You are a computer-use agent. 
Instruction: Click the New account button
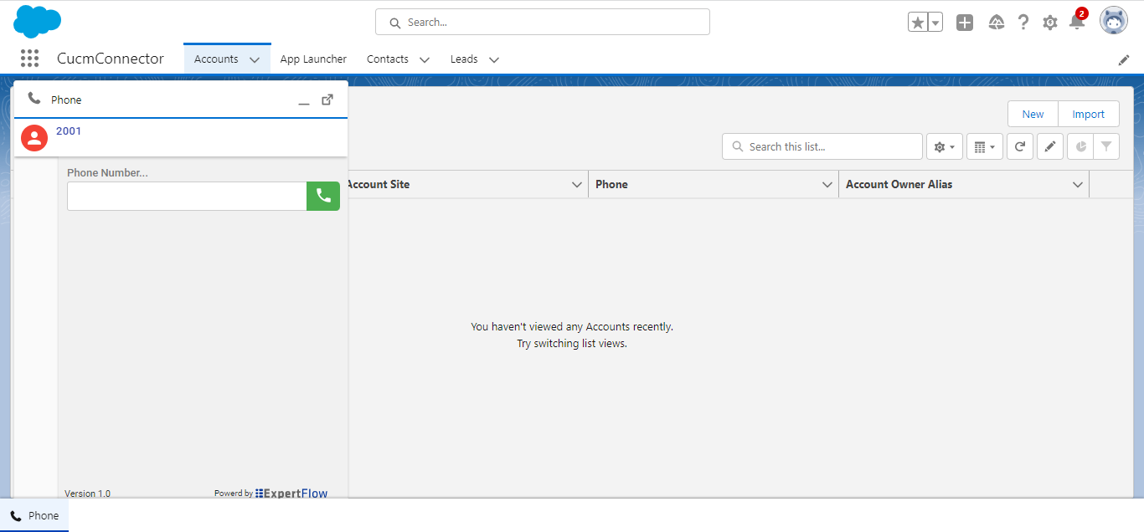point(1033,114)
